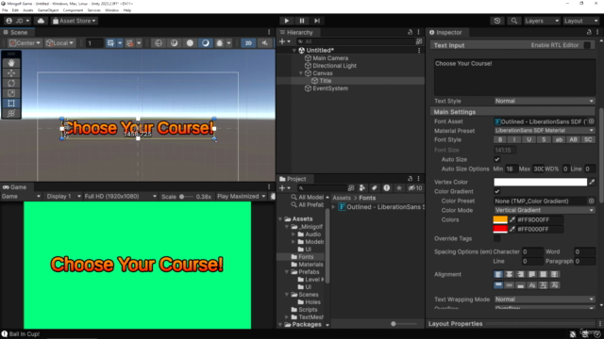Click the favorites star icon in Project
The width and height of the screenshot is (604, 339).
click(x=399, y=188)
